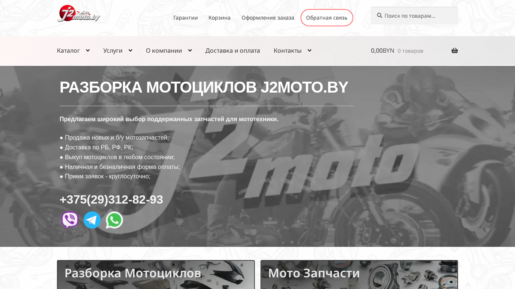Open Разборка Мотоциклов category tile

pos(156,274)
